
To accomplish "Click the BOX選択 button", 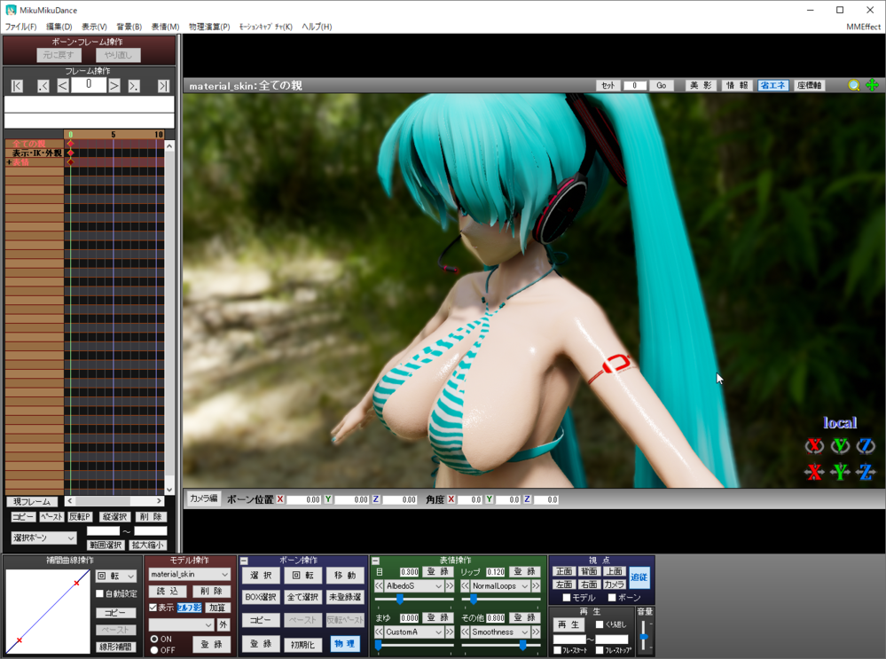I will click(x=261, y=597).
